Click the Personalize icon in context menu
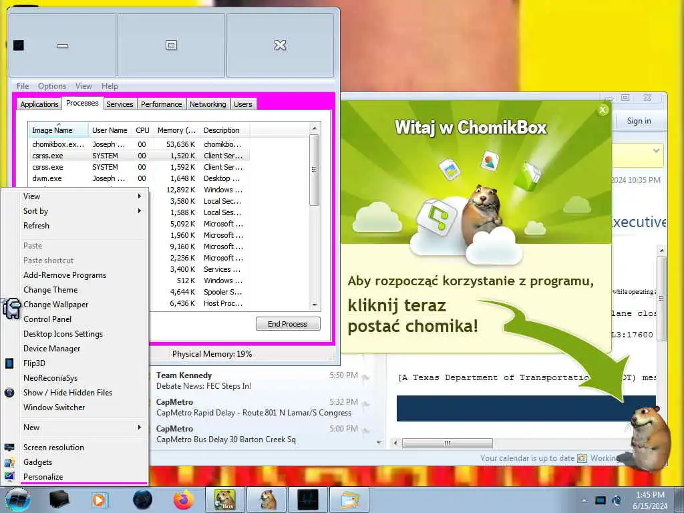 pyautogui.click(x=9, y=477)
